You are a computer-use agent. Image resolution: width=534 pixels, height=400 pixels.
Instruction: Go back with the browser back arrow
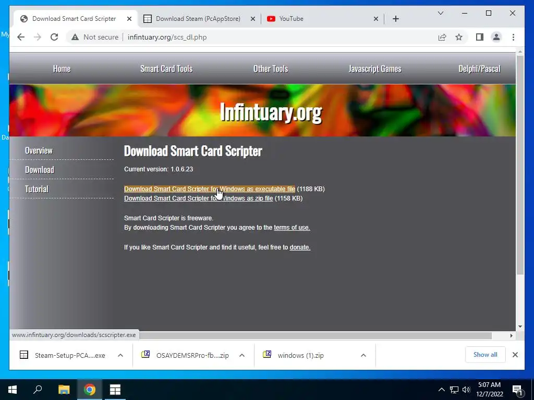[x=21, y=37]
